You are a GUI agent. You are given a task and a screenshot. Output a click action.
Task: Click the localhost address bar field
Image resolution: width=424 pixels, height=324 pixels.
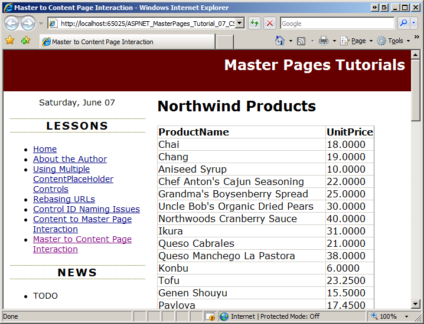[x=142, y=24]
